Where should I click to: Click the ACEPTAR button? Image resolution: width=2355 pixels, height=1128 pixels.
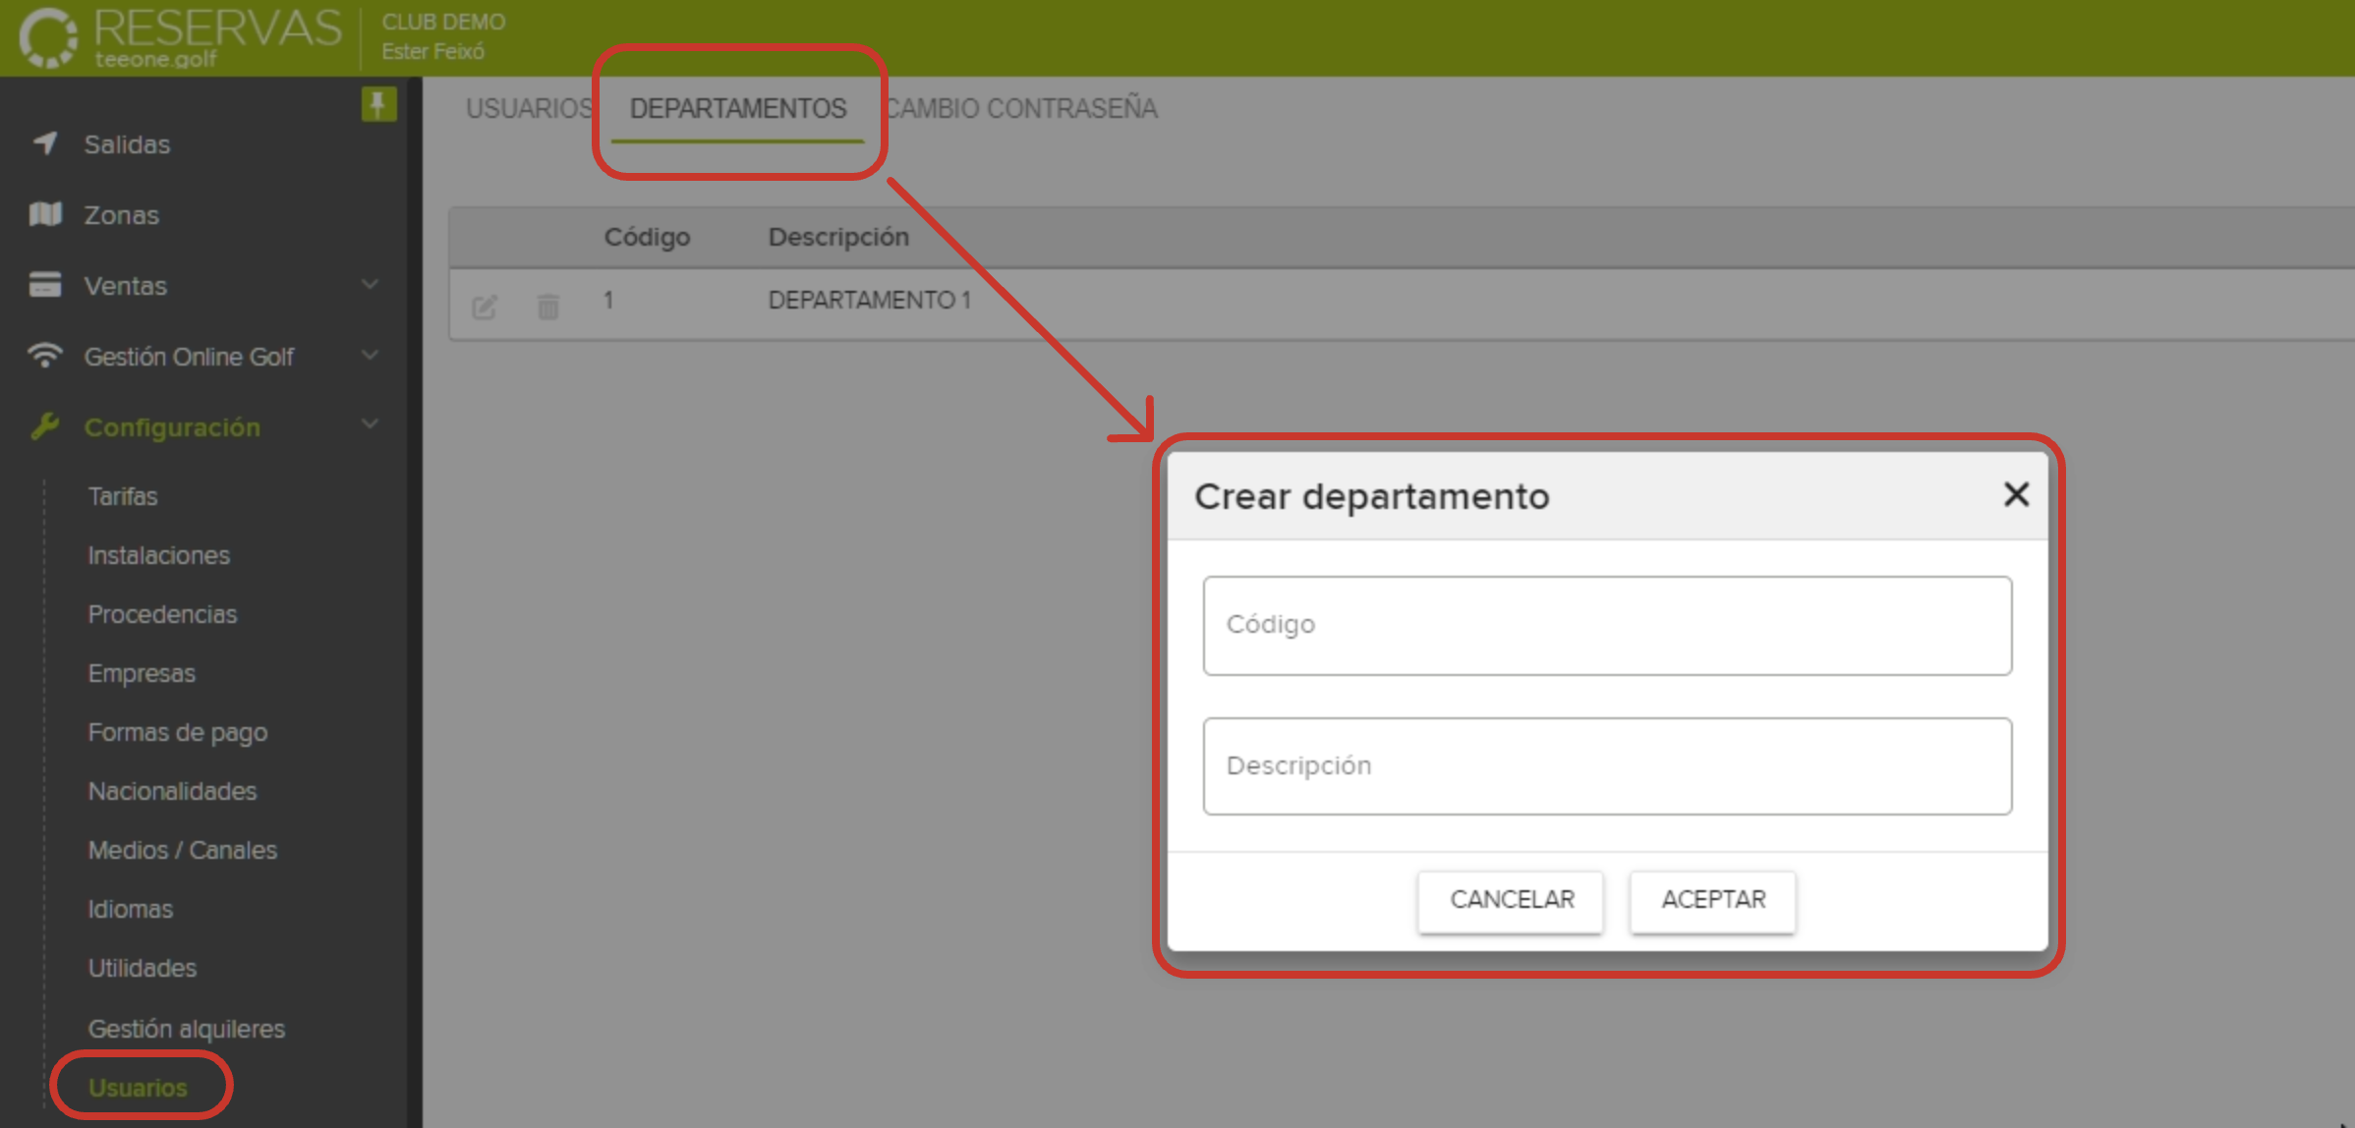point(1711,899)
